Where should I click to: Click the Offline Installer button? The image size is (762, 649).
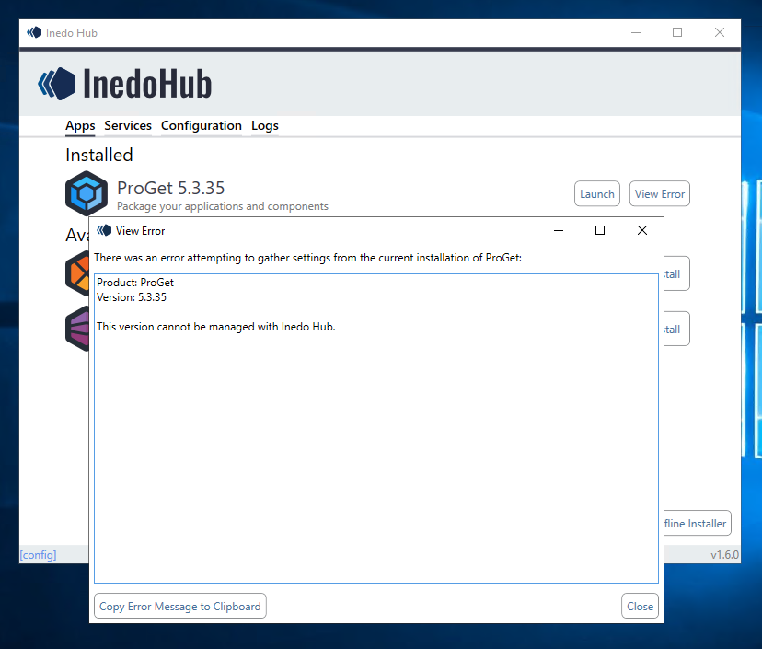[x=698, y=524]
